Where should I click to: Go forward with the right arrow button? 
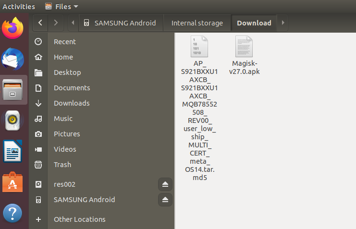click(56, 23)
